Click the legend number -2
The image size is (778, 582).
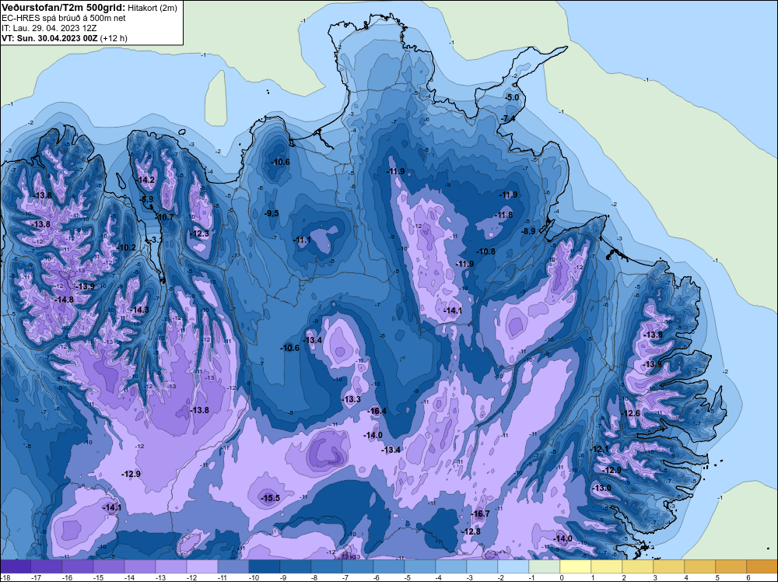click(x=502, y=577)
